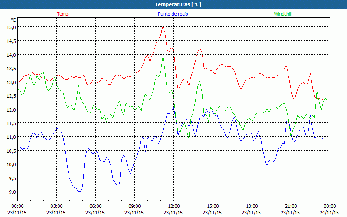Click the 14,5 y-axis value
347x217 pixels.
coord(12,41)
